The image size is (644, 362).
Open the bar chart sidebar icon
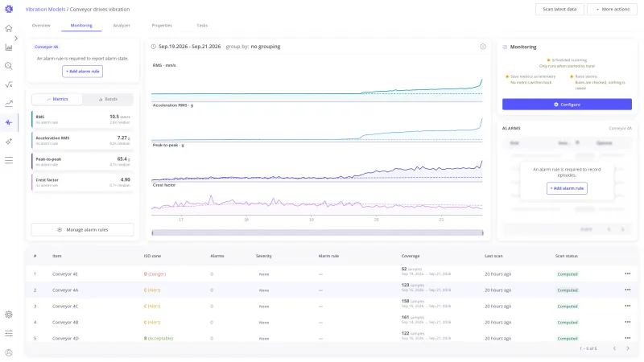[9, 47]
